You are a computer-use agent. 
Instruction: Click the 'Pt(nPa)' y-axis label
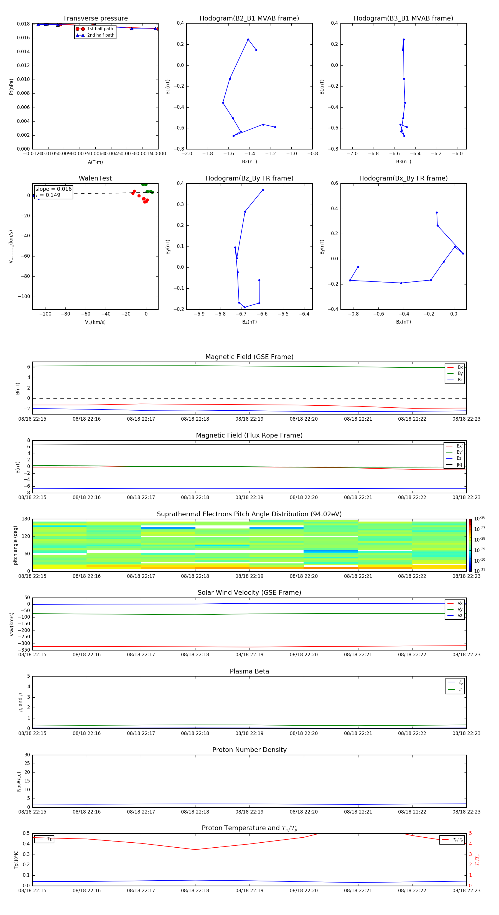pyautogui.click(x=11, y=87)
